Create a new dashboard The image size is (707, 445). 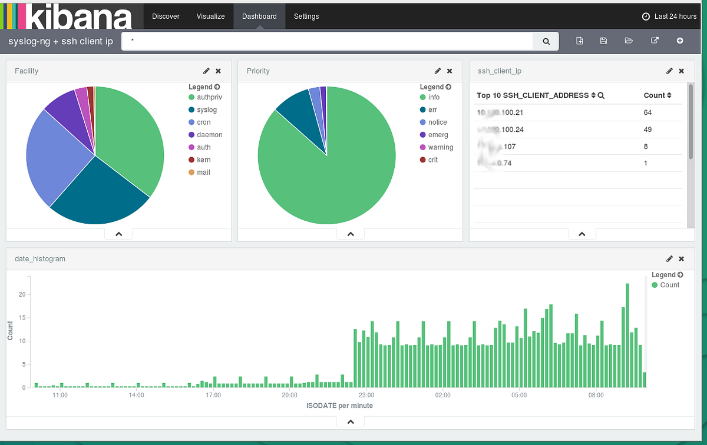click(579, 41)
